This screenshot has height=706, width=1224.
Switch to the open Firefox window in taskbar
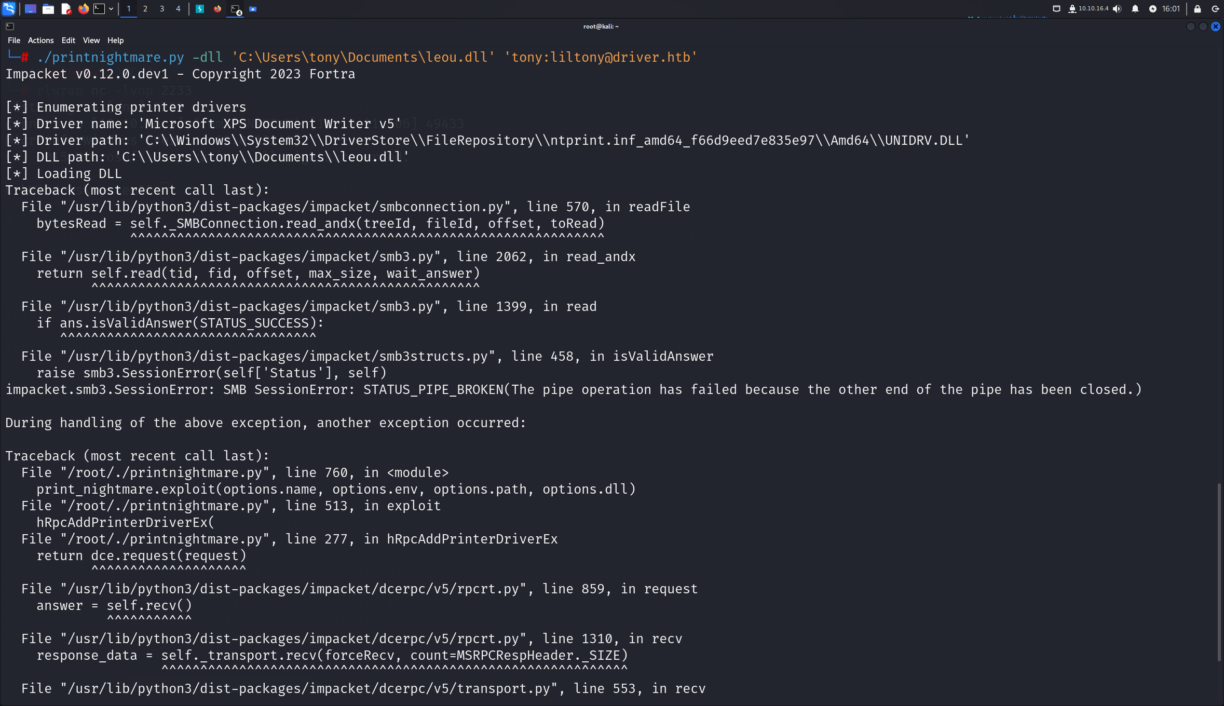[217, 9]
